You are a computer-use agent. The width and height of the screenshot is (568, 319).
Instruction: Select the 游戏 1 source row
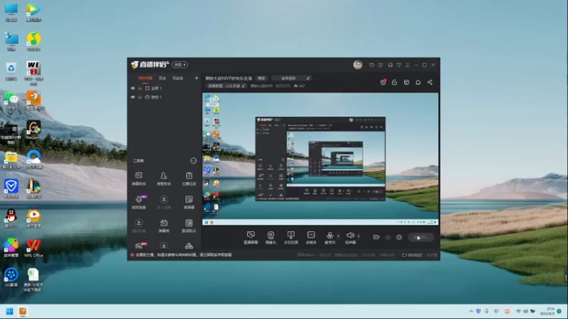[x=165, y=97]
